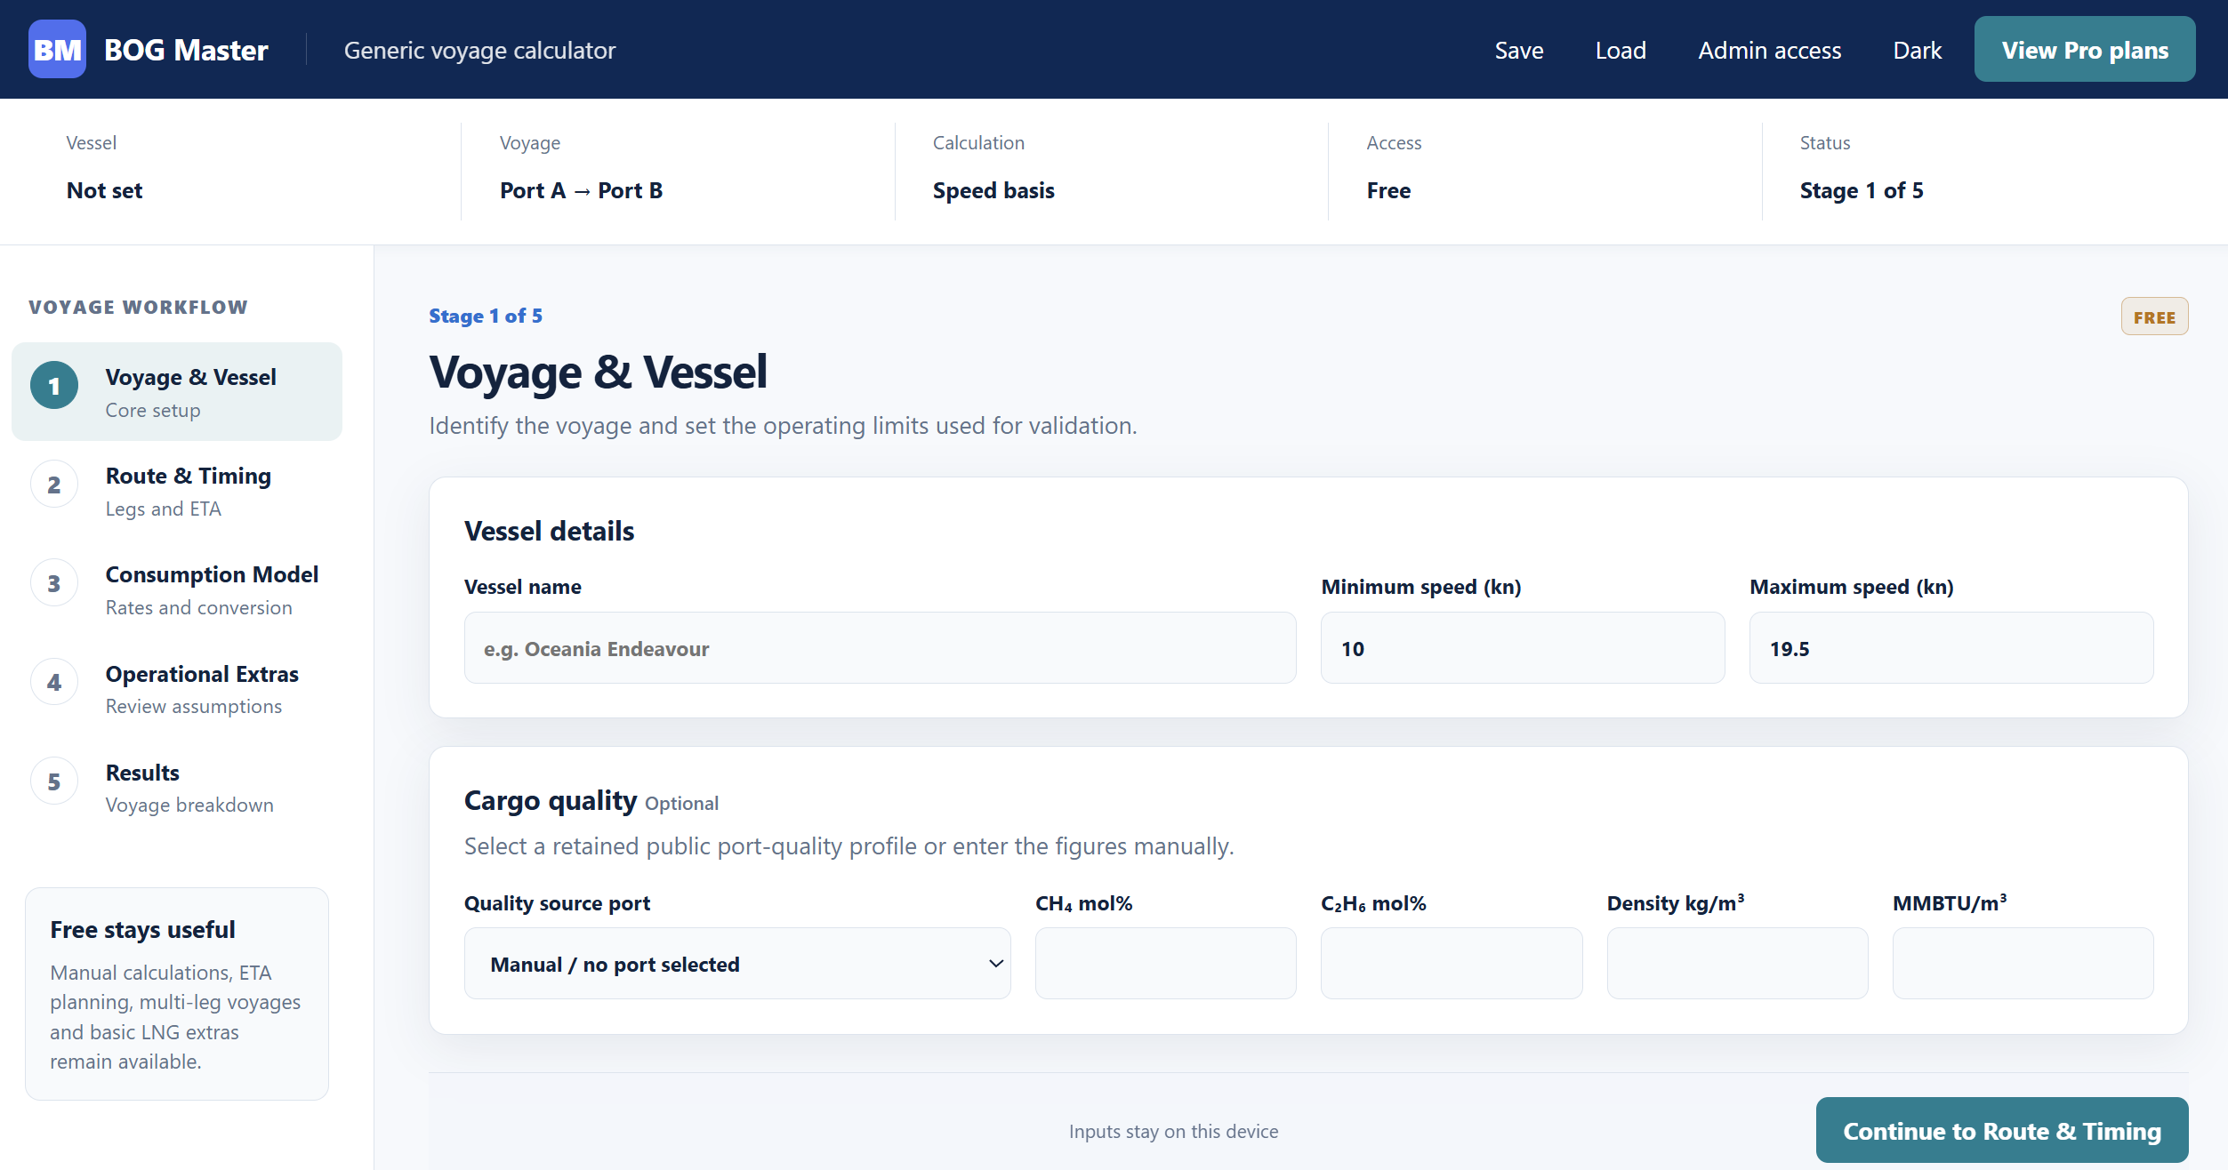Screen dimensions: 2228x1170
Task: Select step 1 circle in workflow
Action: tap(54, 386)
